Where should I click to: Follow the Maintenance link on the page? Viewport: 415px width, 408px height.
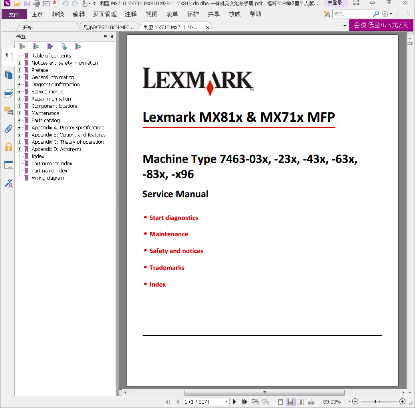pos(169,234)
